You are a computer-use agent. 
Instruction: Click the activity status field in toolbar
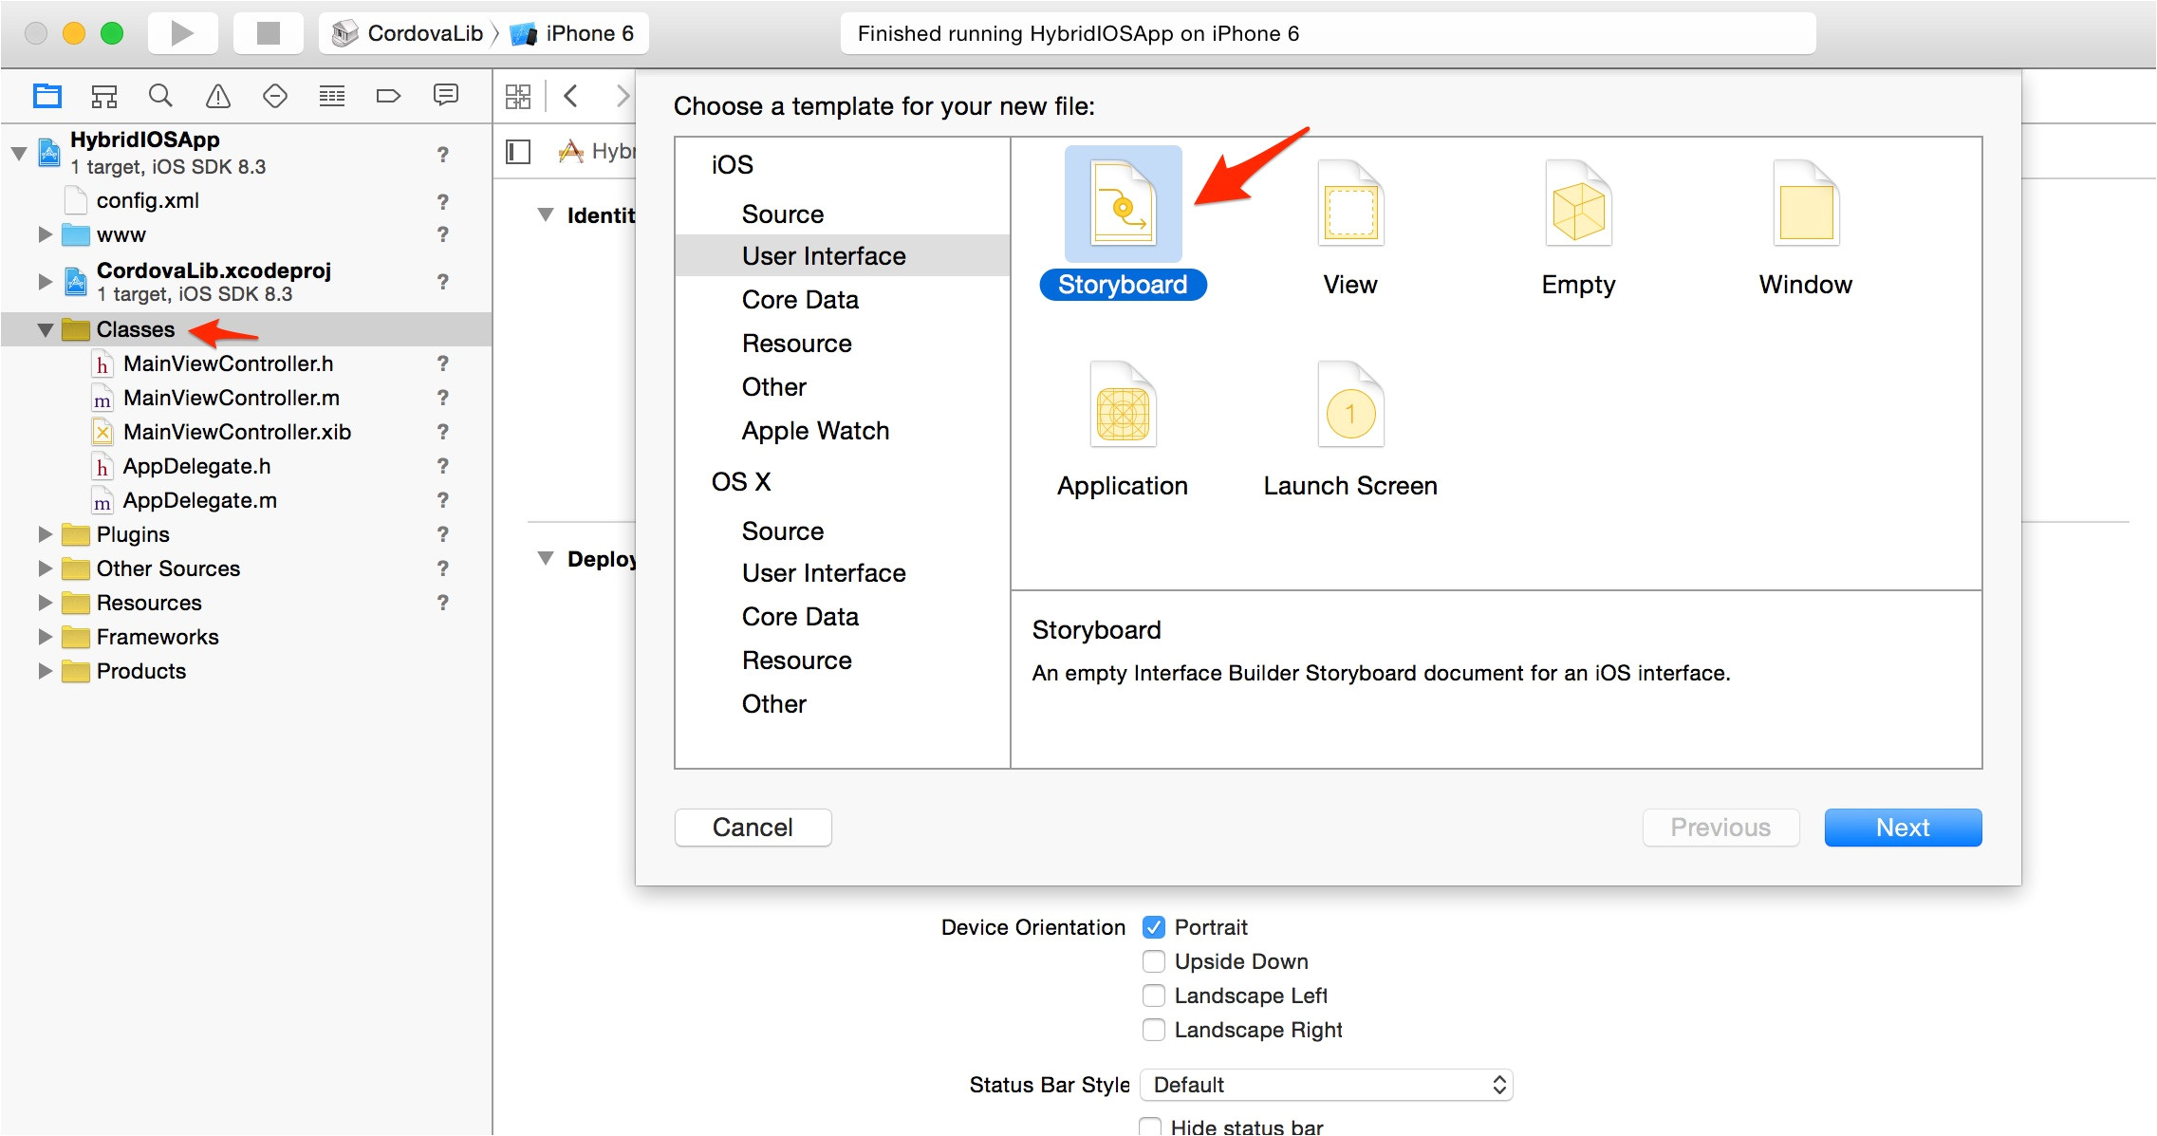click(1328, 33)
